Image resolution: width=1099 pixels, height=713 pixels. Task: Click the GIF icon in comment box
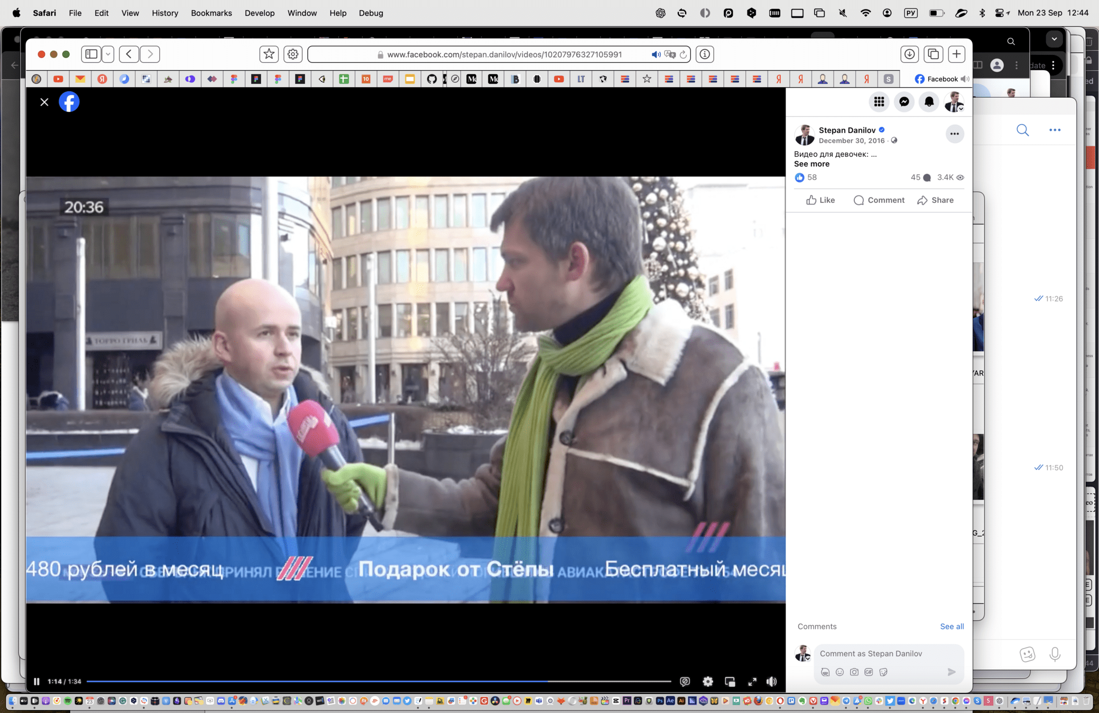(869, 672)
